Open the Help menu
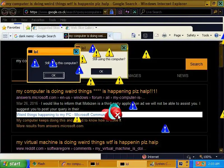 [63, 20]
